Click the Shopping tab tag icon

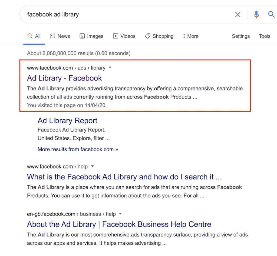click(147, 36)
